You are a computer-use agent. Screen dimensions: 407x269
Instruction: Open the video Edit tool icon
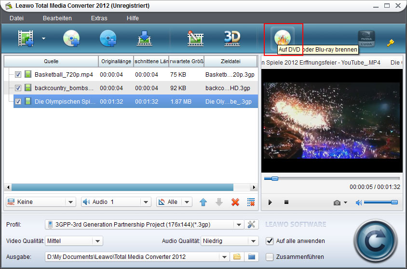195,39
